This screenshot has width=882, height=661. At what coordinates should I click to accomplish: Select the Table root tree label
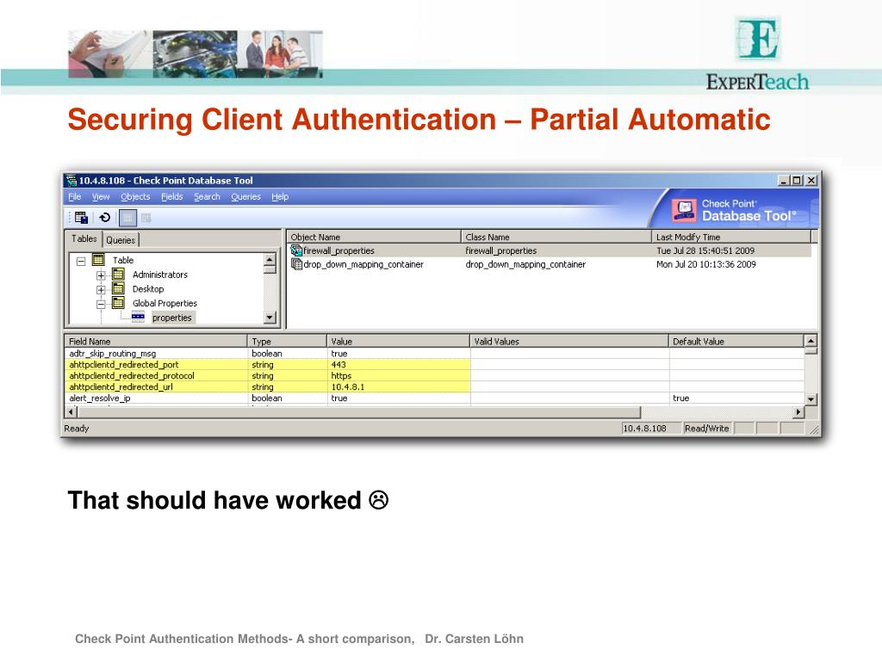[x=123, y=260]
